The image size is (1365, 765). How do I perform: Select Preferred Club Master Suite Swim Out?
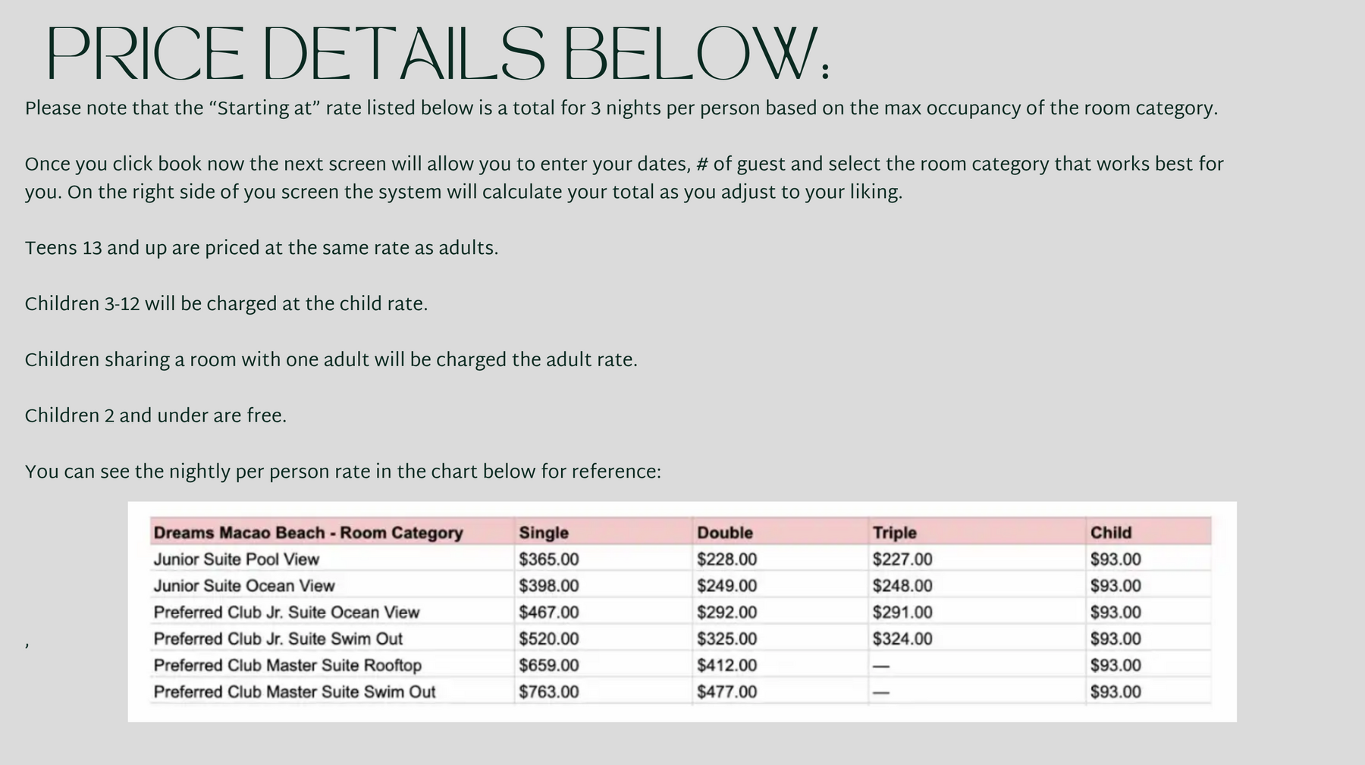pyautogui.click(x=294, y=691)
